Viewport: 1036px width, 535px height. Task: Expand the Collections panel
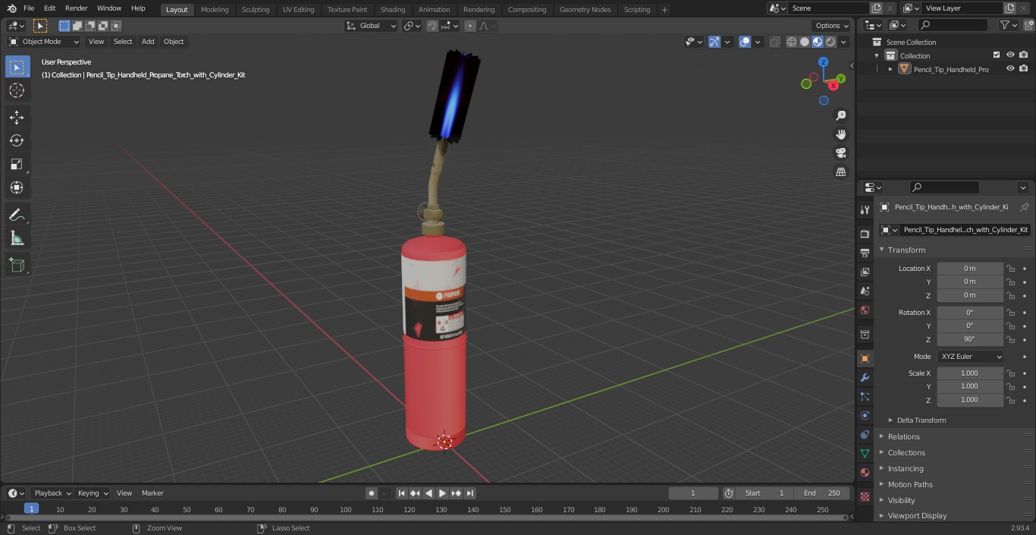point(906,453)
